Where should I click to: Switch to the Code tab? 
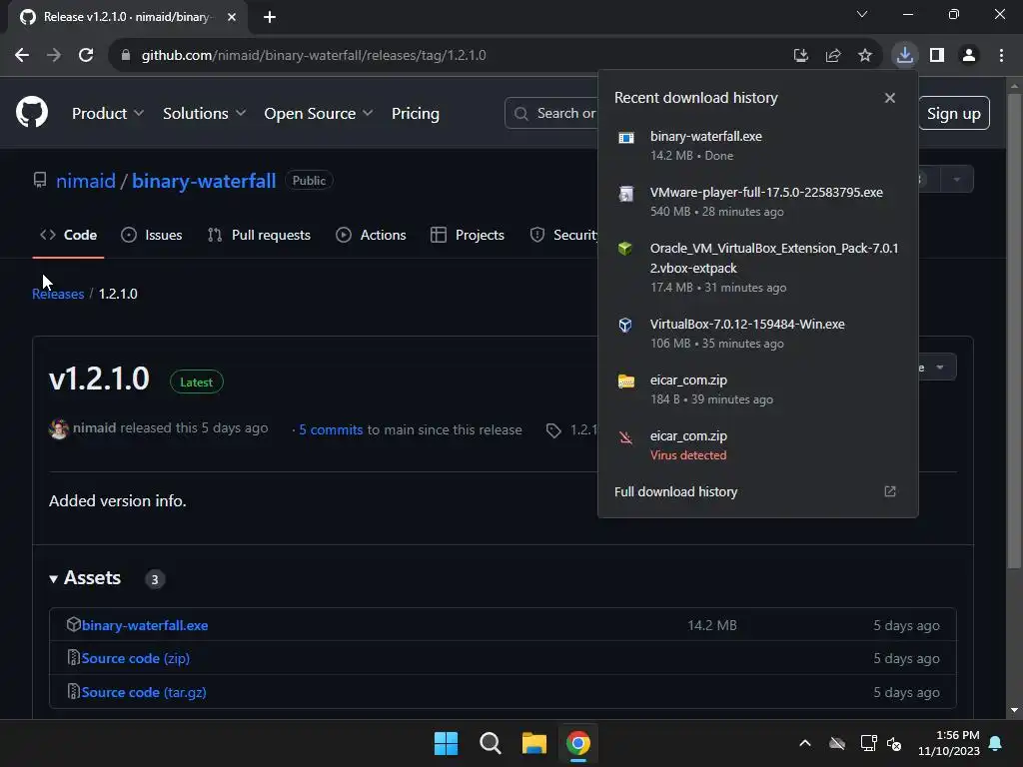[69, 235]
